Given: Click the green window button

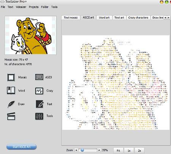Looking at the screenshot, I should 166,2.
